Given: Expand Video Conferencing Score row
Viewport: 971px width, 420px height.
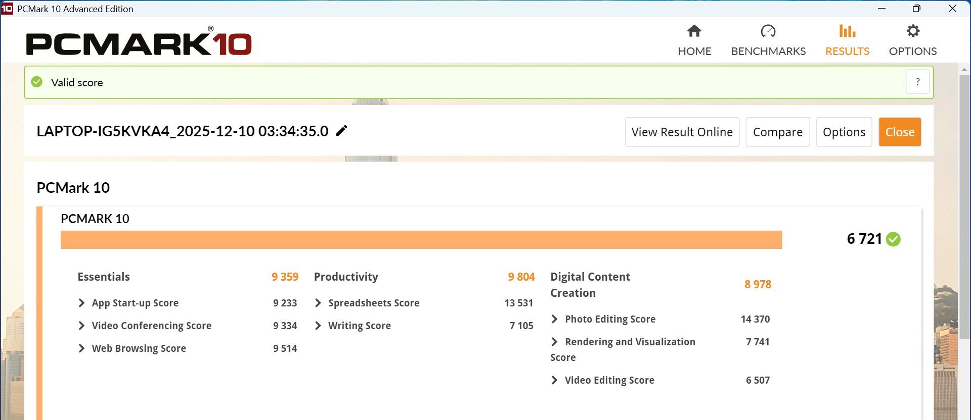Looking at the screenshot, I should pyautogui.click(x=81, y=326).
